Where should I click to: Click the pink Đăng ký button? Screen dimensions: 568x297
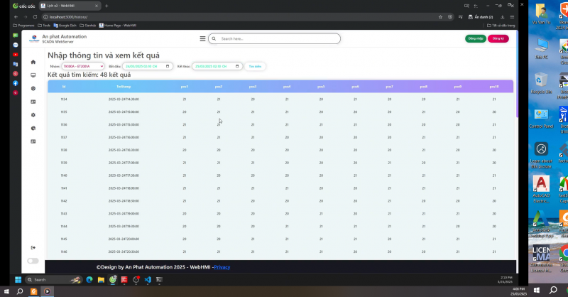(x=498, y=38)
